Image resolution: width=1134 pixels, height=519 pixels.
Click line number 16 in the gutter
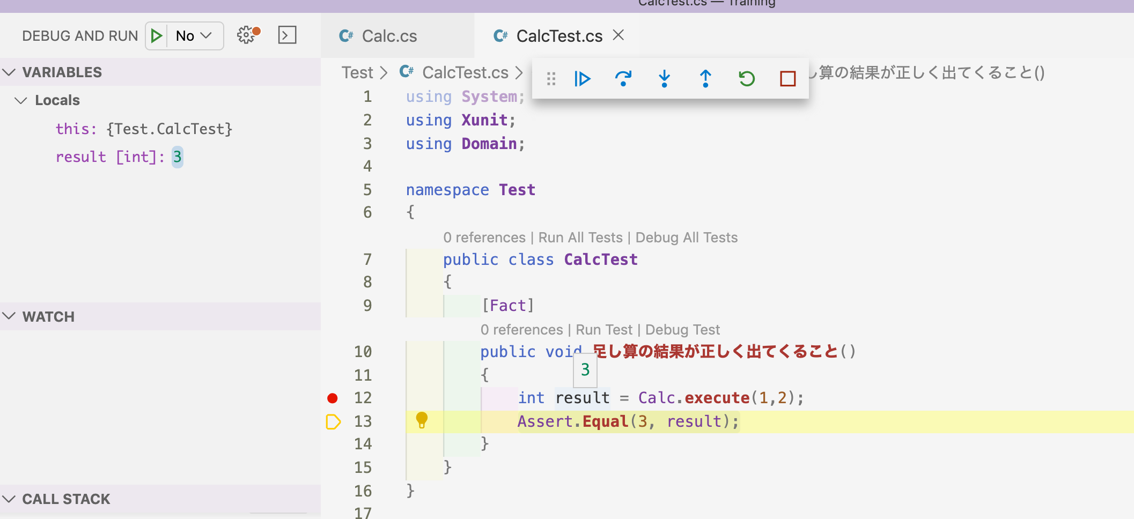pyautogui.click(x=363, y=491)
